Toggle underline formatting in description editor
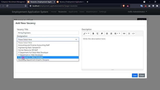The width and height of the screenshot is (160, 90). coord(97,33)
